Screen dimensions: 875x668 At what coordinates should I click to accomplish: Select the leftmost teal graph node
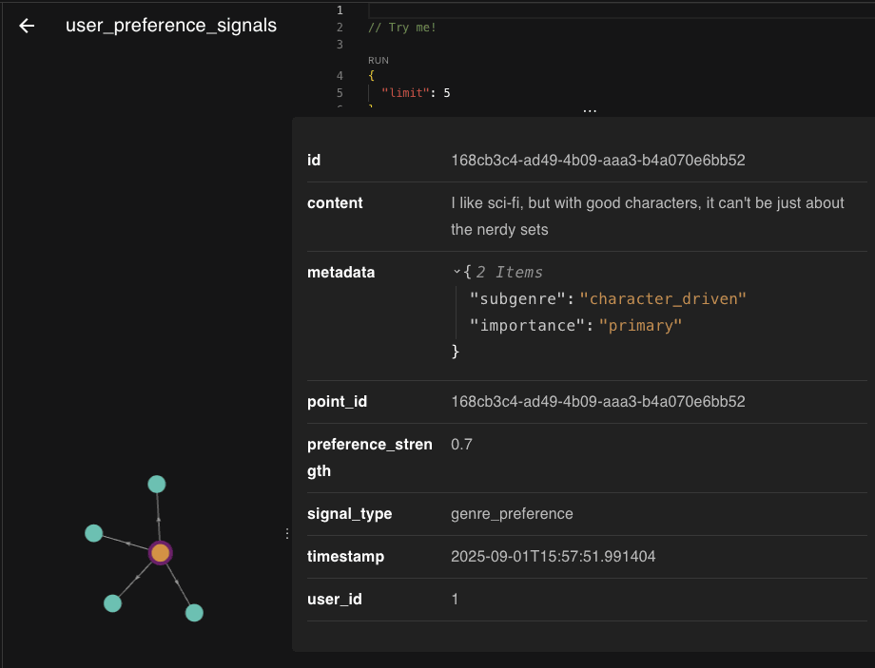(x=94, y=533)
